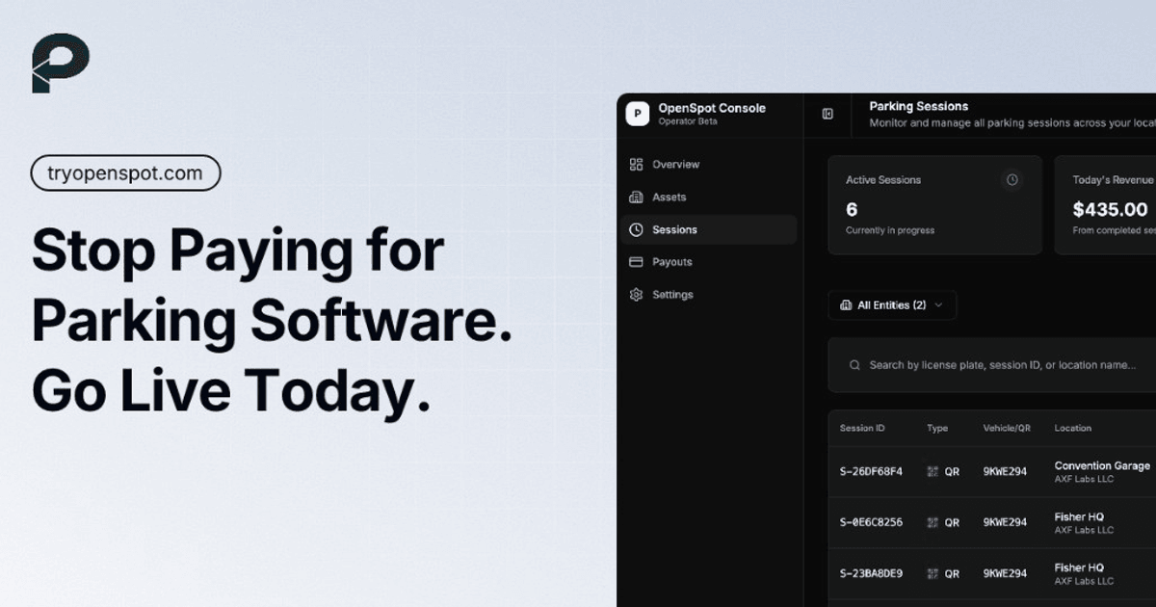The image size is (1156, 607).
Task: Click Today's Revenue value $435.00
Action: [1111, 209]
